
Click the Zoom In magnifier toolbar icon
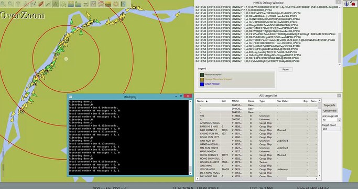[x=3, y=4]
